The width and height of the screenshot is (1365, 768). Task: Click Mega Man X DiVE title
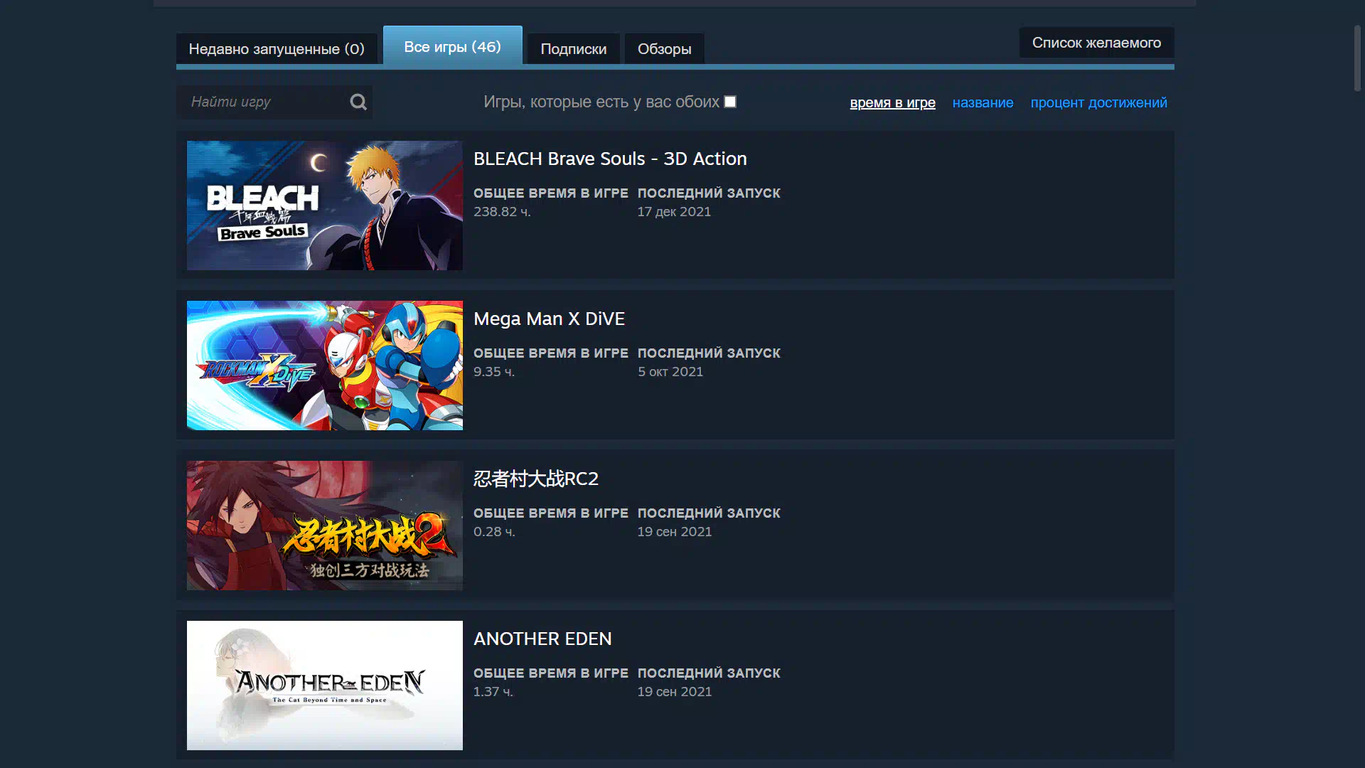click(549, 319)
